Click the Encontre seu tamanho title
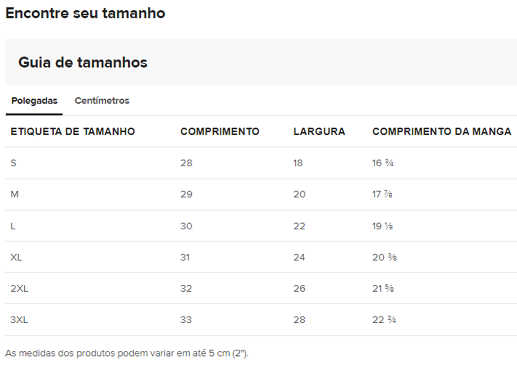The width and height of the screenshot is (517, 365). tap(85, 13)
